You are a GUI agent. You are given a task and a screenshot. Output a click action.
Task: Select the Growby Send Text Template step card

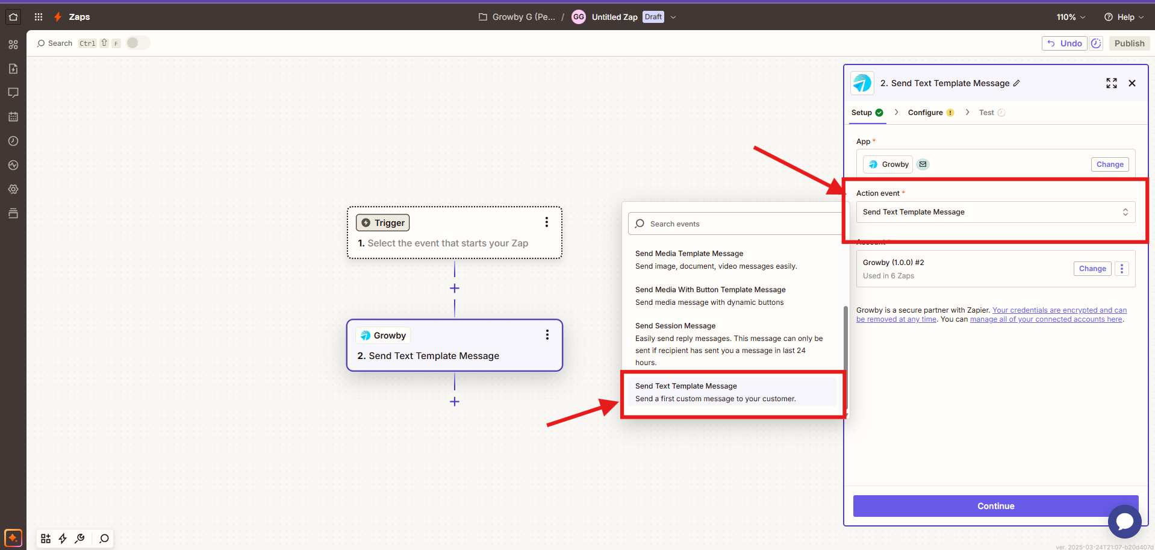455,345
